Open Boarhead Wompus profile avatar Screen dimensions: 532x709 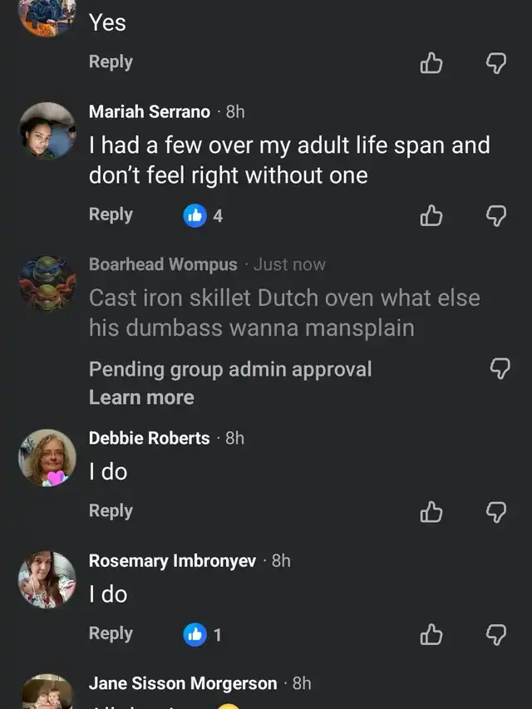tap(47, 284)
